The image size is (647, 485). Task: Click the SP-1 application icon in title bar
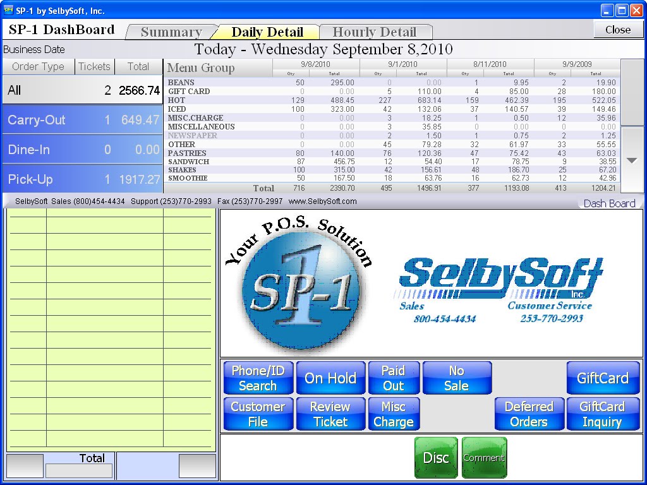coord(8,10)
